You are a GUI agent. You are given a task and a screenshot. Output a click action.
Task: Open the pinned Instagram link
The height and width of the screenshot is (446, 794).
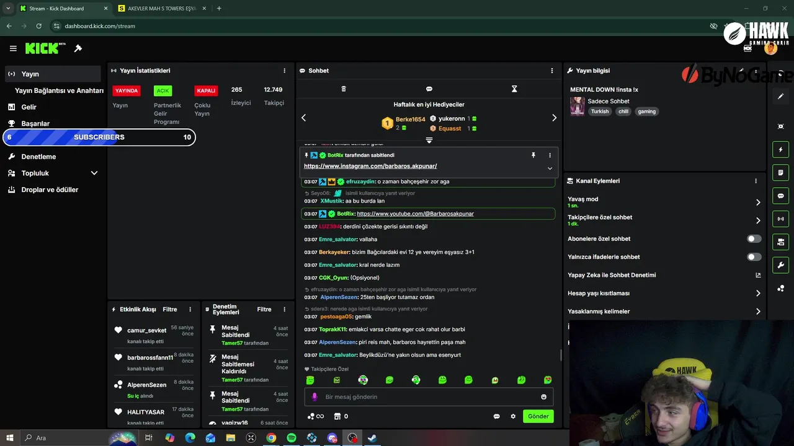[x=370, y=166]
